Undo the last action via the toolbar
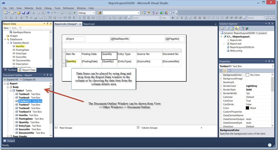The height and width of the screenshot is (150, 278). click(x=48, y=13)
